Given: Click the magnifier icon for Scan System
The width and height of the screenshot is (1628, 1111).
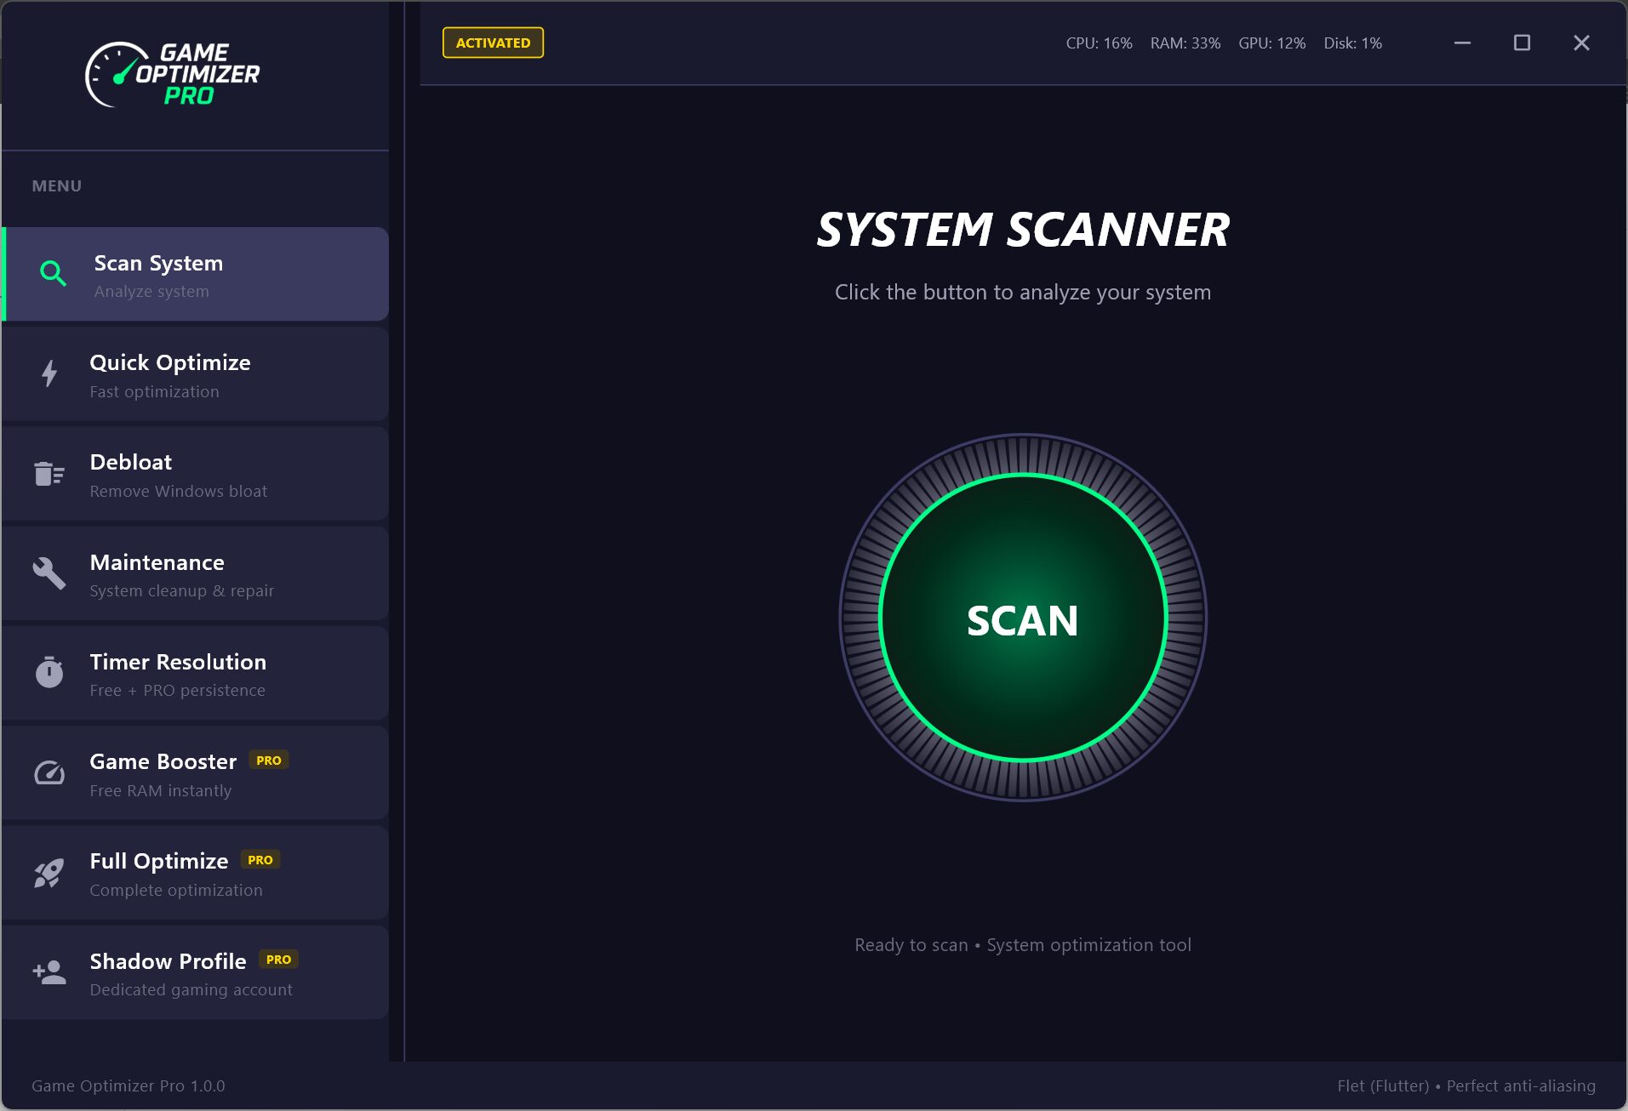Looking at the screenshot, I should tap(53, 274).
